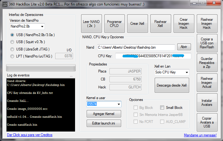
Task: Click the Programar CPLD button
Action: [114, 24]
